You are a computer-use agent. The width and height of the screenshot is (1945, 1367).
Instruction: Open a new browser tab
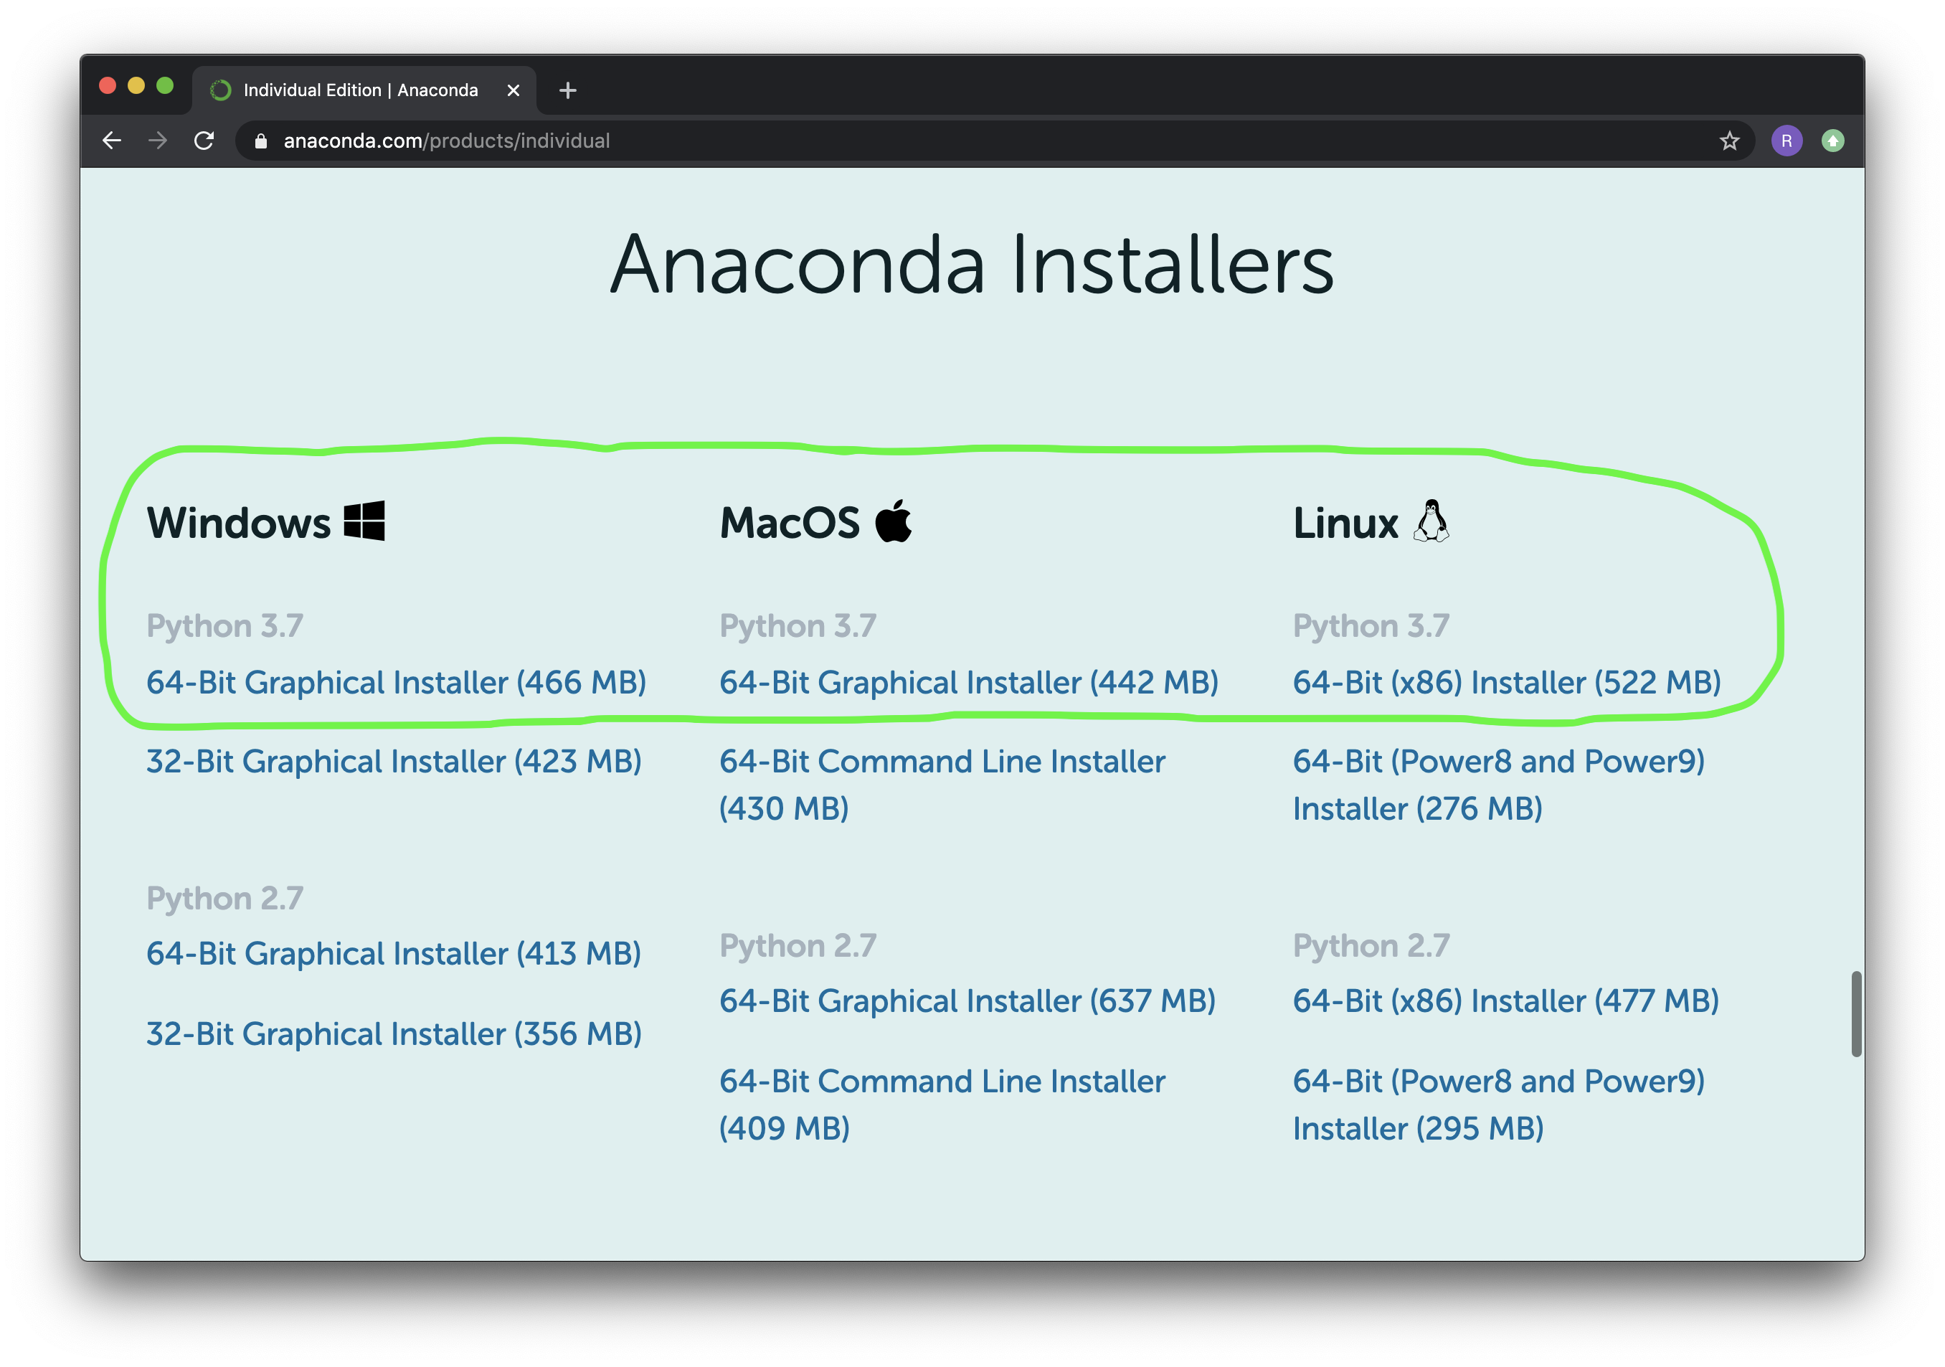(x=567, y=90)
